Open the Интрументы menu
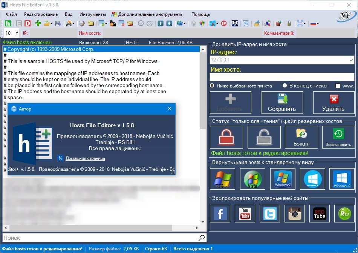 (92, 14)
